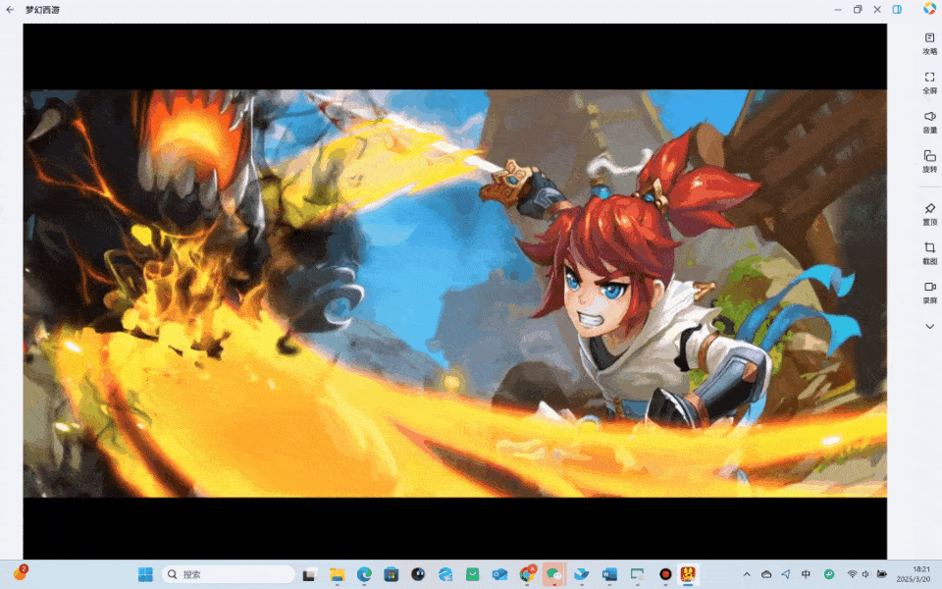
Task: Expand more sidebar tools with the chevron
Action: (929, 326)
